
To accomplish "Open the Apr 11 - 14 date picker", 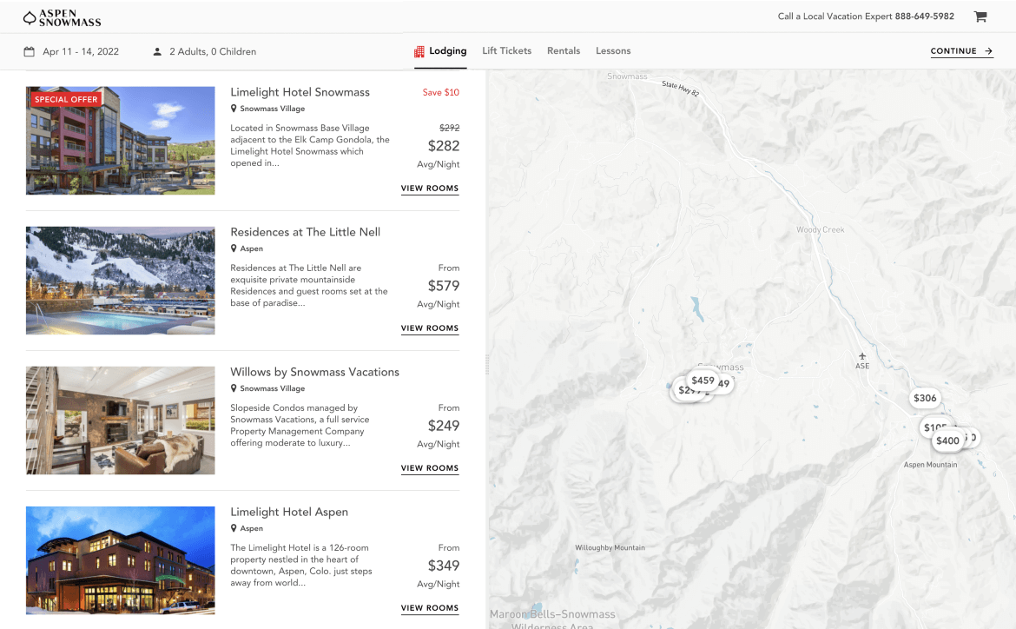I will [x=81, y=52].
